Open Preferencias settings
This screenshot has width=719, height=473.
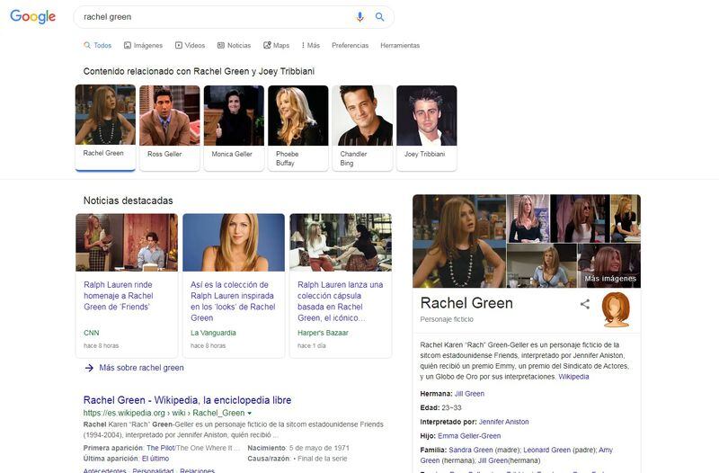click(x=350, y=46)
